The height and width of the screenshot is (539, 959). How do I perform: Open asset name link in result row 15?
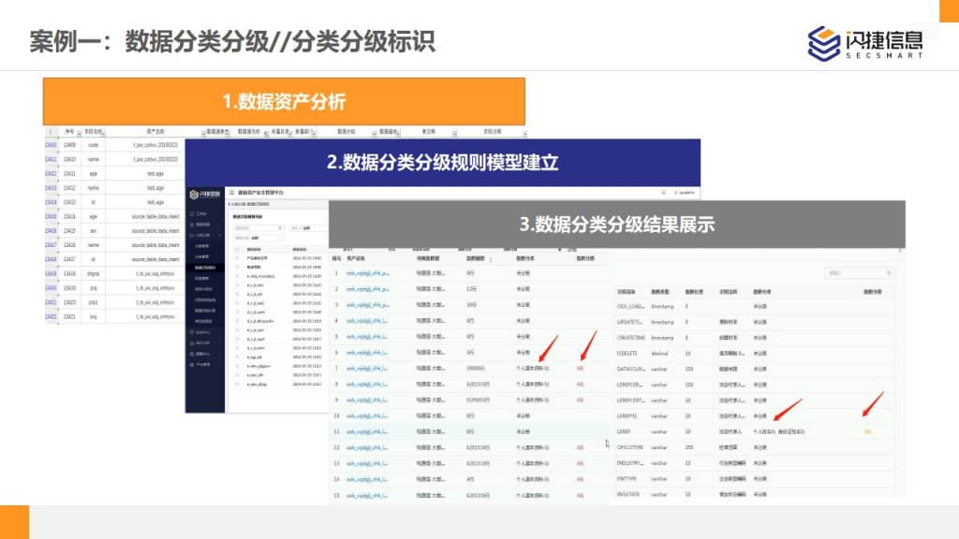[x=367, y=496]
